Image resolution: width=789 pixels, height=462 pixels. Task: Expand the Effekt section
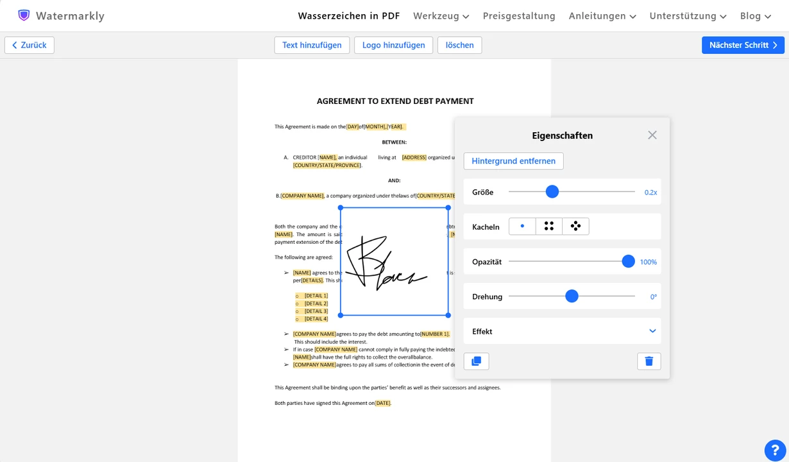pyautogui.click(x=562, y=331)
